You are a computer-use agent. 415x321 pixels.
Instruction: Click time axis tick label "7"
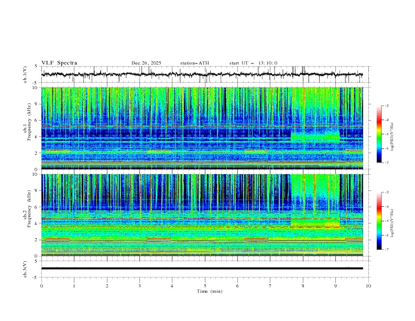pyautogui.click(x=270, y=286)
